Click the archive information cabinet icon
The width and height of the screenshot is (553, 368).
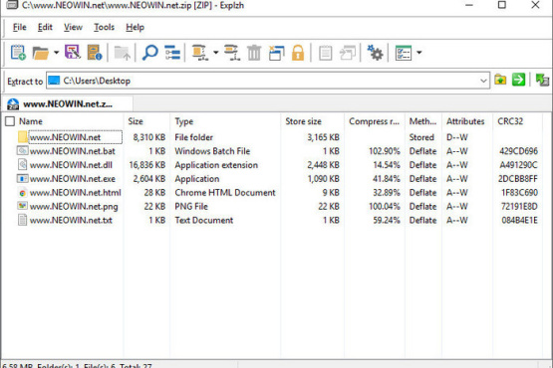[x=95, y=53]
